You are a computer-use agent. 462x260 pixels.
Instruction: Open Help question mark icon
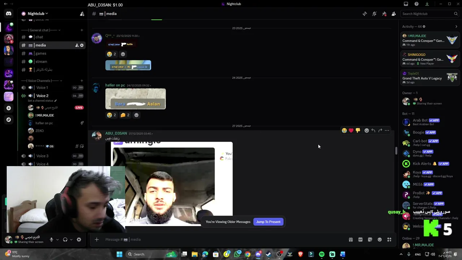tap(417, 4)
